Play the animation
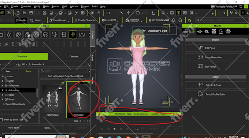This screenshot has height=138, width=249. (x=114, y=129)
